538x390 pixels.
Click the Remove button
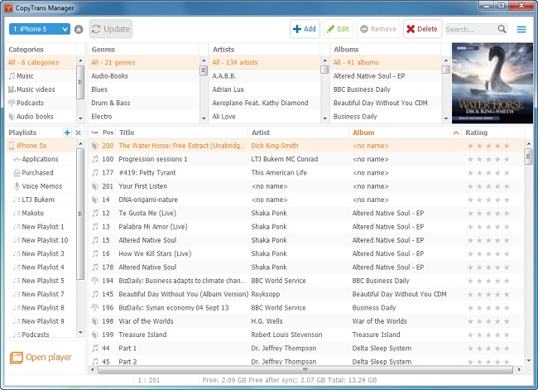coord(378,29)
